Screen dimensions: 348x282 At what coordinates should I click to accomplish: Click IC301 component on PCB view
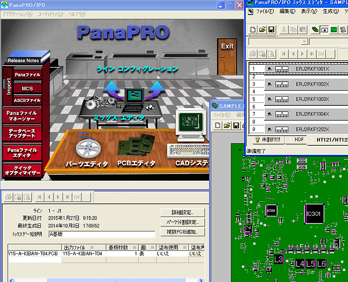point(314,213)
